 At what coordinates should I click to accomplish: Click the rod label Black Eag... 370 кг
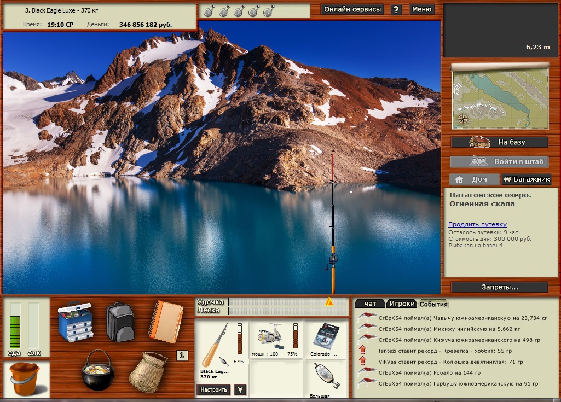(x=215, y=374)
